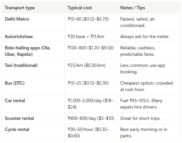Screen dimensions: 182x143
Task: Select the Scooter rental cell
Action: click(x=19, y=118)
